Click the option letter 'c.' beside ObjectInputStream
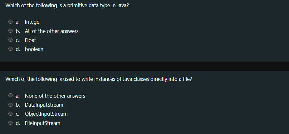Image resolution: width=289 pixels, height=134 pixels. (x=17, y=114)
